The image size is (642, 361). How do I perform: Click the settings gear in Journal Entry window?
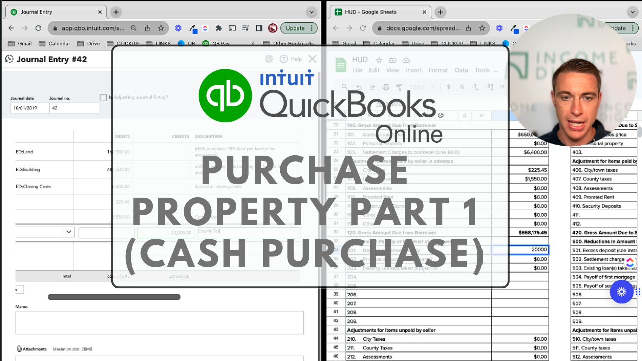[x=269, y=59]
